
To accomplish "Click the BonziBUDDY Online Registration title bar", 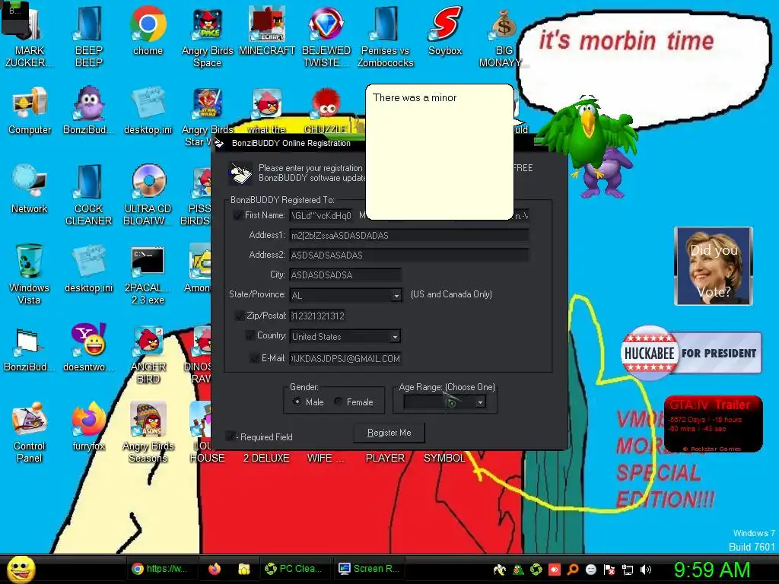I will [x=293, y=143].
